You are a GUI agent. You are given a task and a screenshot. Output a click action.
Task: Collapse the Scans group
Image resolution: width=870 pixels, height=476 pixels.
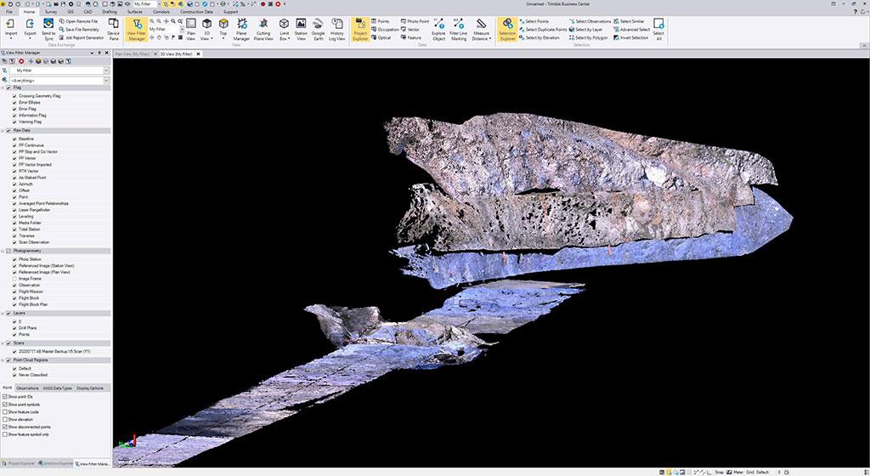(x=3, y=343)
